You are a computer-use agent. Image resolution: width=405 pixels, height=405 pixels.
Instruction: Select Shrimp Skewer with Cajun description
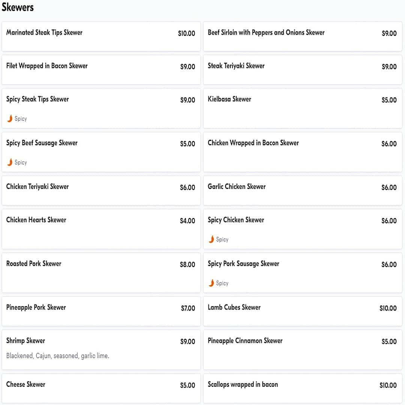coord(101,349)
